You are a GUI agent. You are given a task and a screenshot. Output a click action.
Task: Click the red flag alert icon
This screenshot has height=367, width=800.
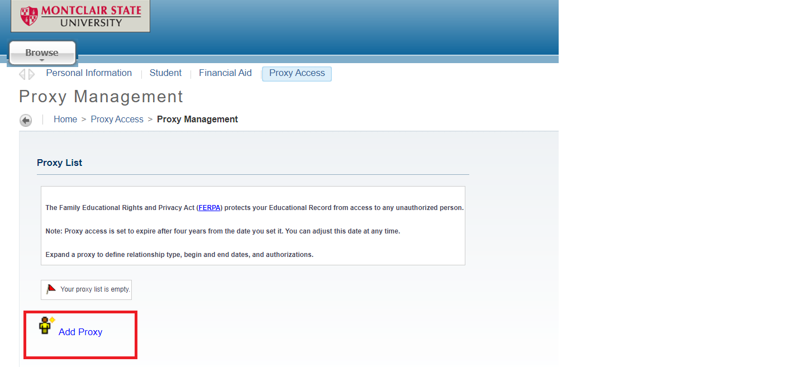pyautogui.click(x=51, y=289)
